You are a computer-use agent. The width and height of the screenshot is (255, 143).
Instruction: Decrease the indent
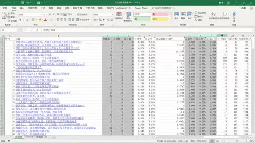click(x=70, y=19)
